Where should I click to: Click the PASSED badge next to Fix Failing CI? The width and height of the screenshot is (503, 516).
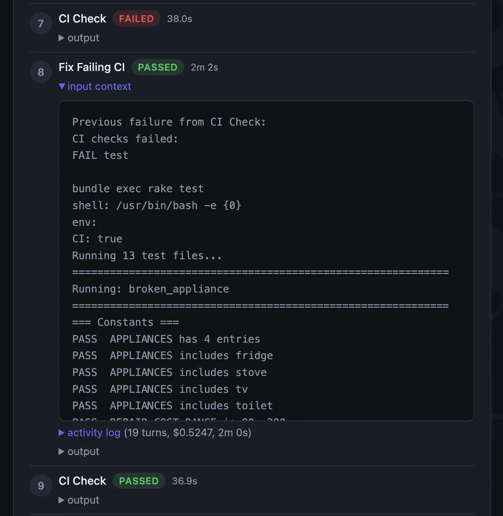158,67
